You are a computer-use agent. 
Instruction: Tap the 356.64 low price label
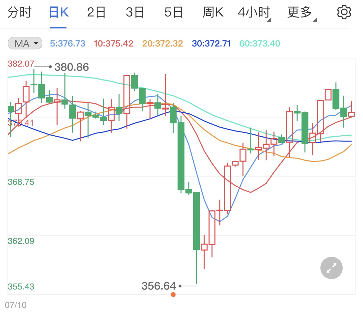[x=159, y=286]
